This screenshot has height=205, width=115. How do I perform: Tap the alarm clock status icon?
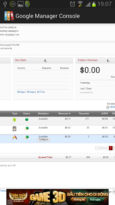73,4
